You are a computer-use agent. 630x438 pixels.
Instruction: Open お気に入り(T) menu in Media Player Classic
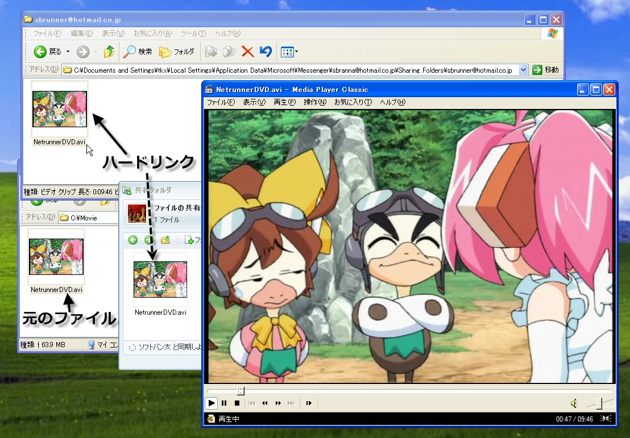pos(353,102)
